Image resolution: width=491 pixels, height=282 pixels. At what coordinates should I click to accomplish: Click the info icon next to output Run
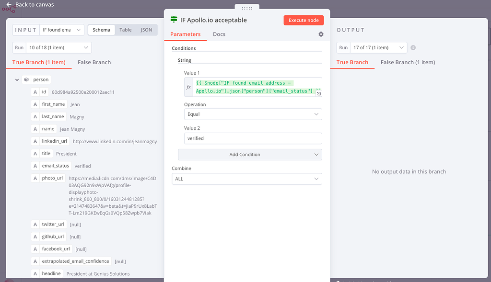(x=413, y=48)
